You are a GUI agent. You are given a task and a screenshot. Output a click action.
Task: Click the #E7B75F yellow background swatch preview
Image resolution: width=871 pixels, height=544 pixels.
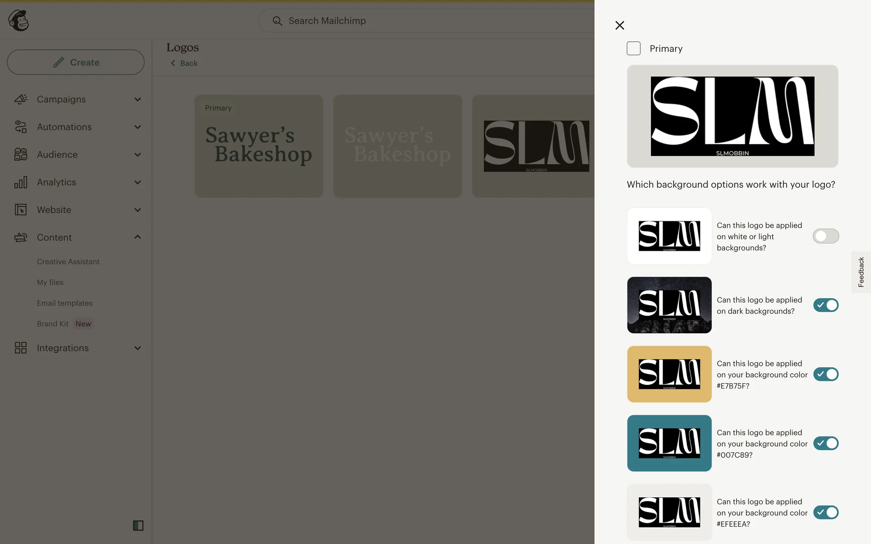pyautogui.click(x=669, y=374)
